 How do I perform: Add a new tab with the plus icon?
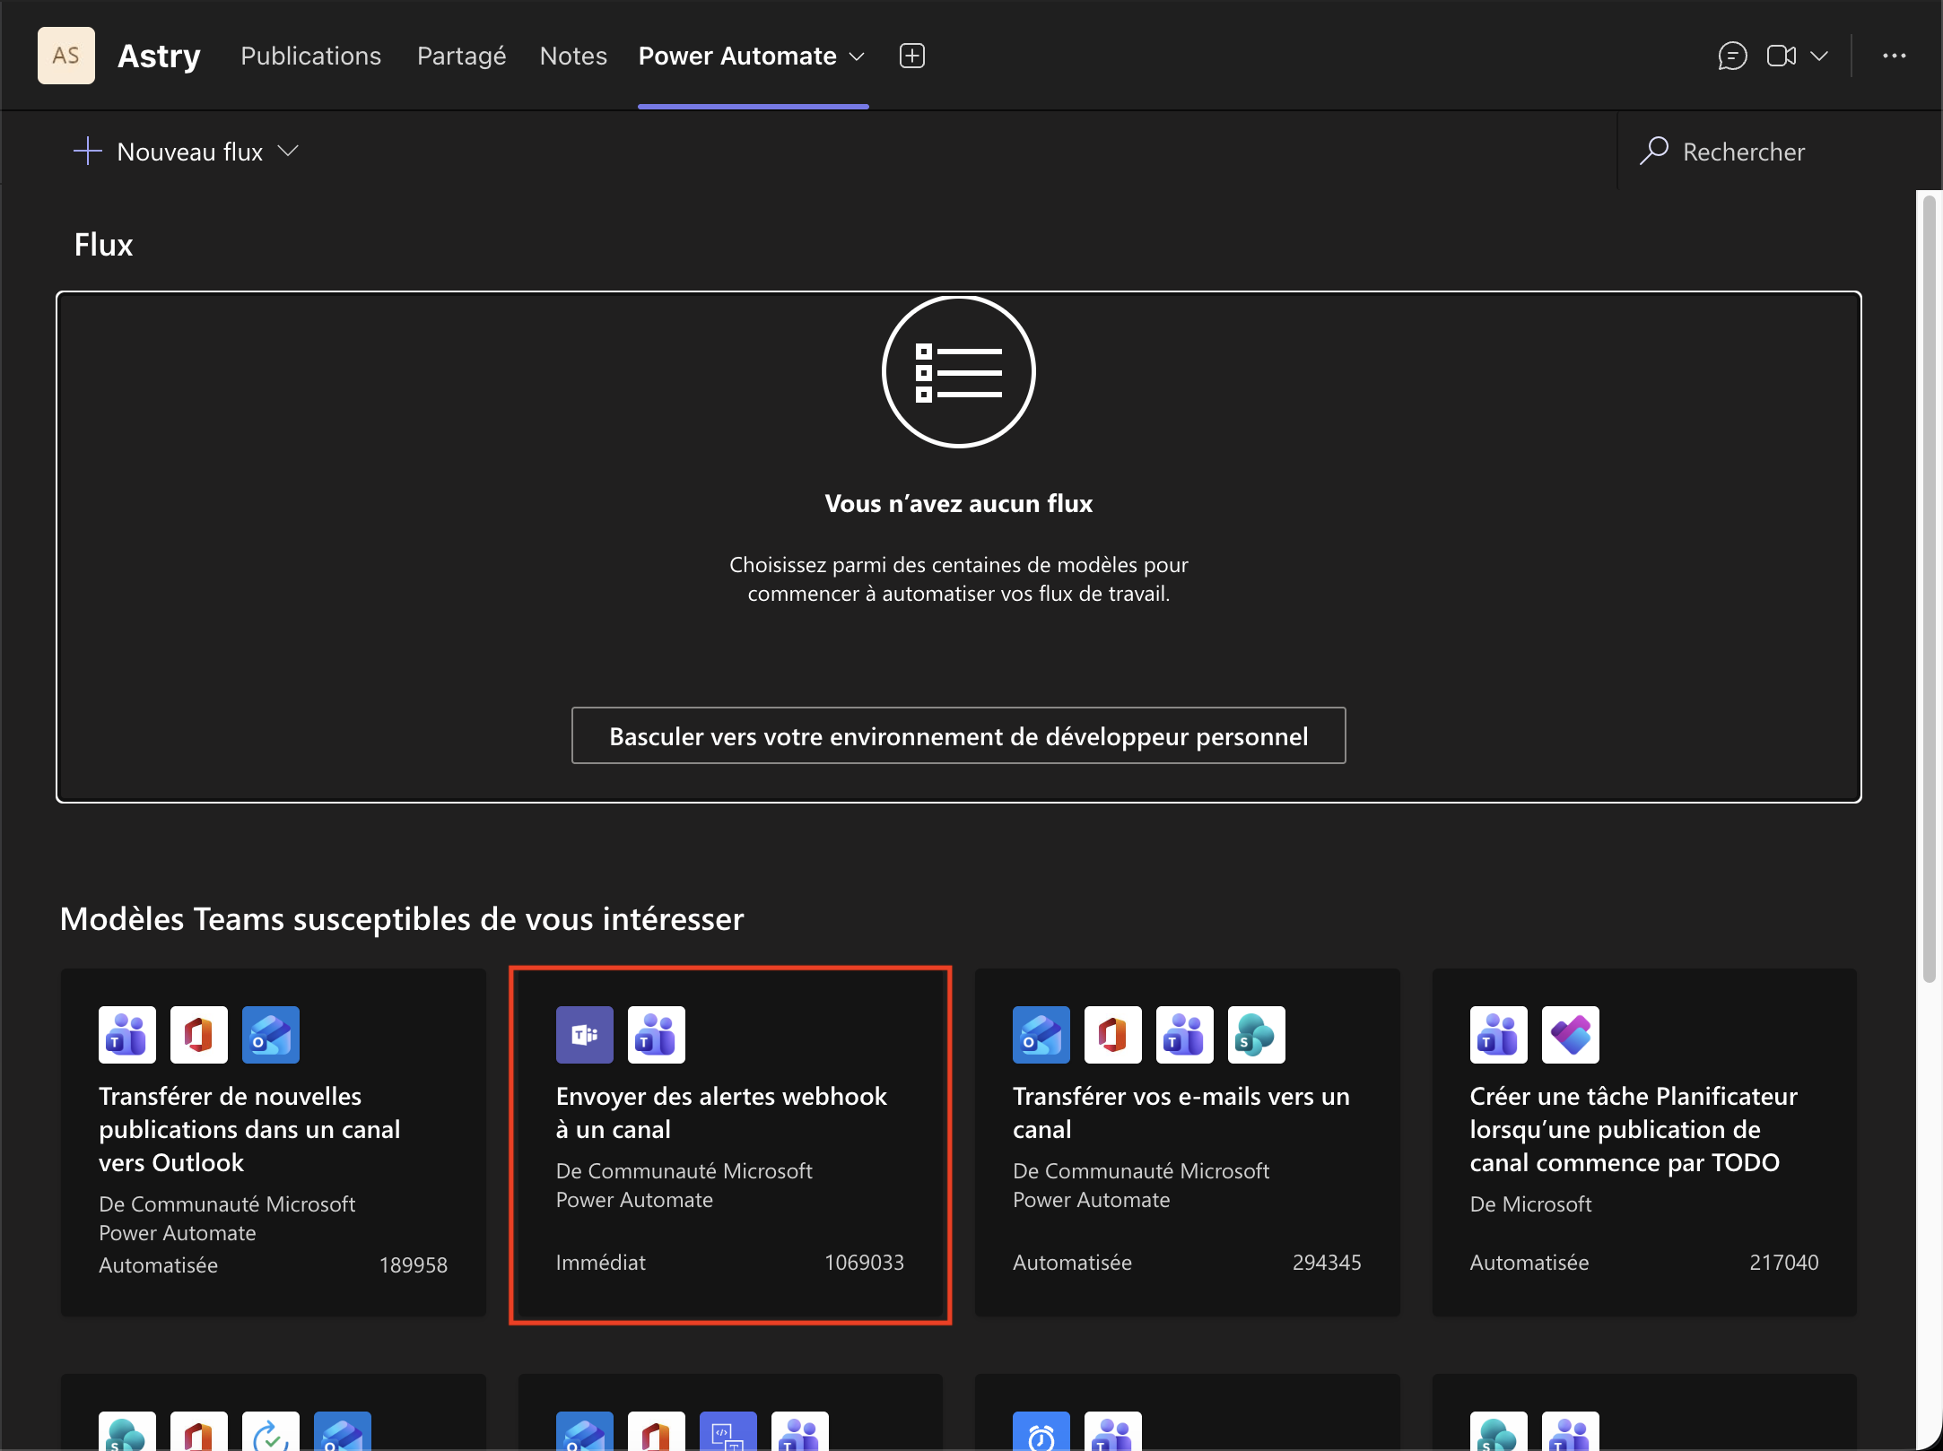911,56
